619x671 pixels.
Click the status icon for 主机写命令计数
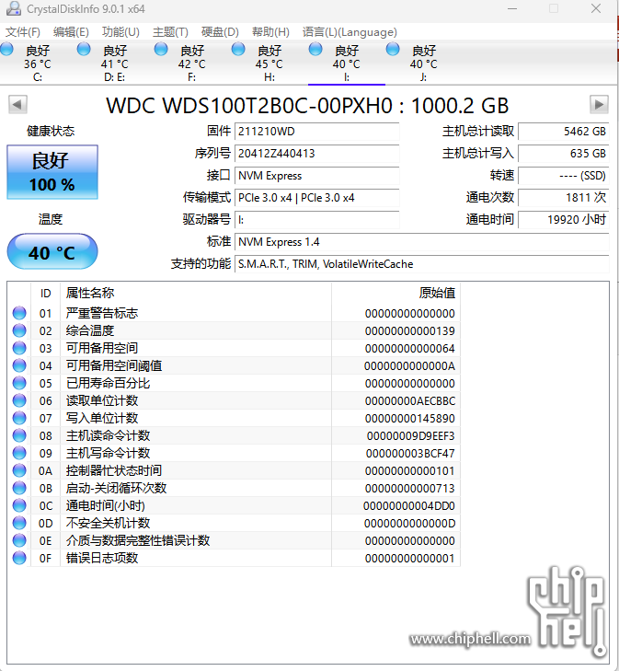click(x=19, y=453)
